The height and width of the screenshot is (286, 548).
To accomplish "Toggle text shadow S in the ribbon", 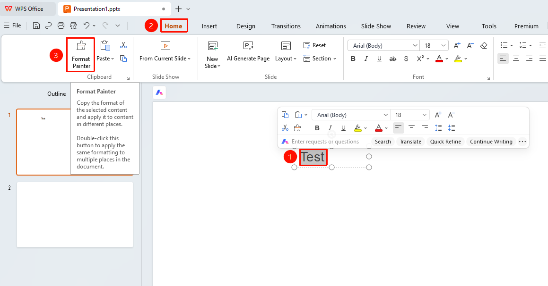I will click(406, 59).
